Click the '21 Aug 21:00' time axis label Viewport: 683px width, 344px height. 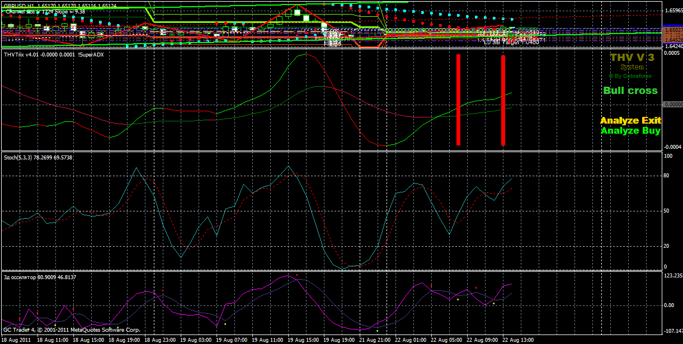click(375, 340)
